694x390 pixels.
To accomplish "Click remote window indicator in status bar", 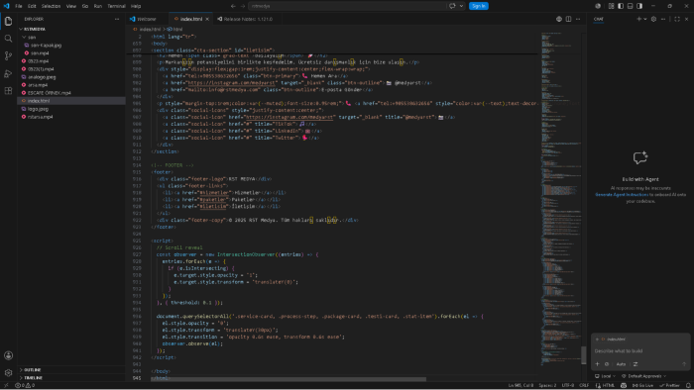I will coord(6,385).
